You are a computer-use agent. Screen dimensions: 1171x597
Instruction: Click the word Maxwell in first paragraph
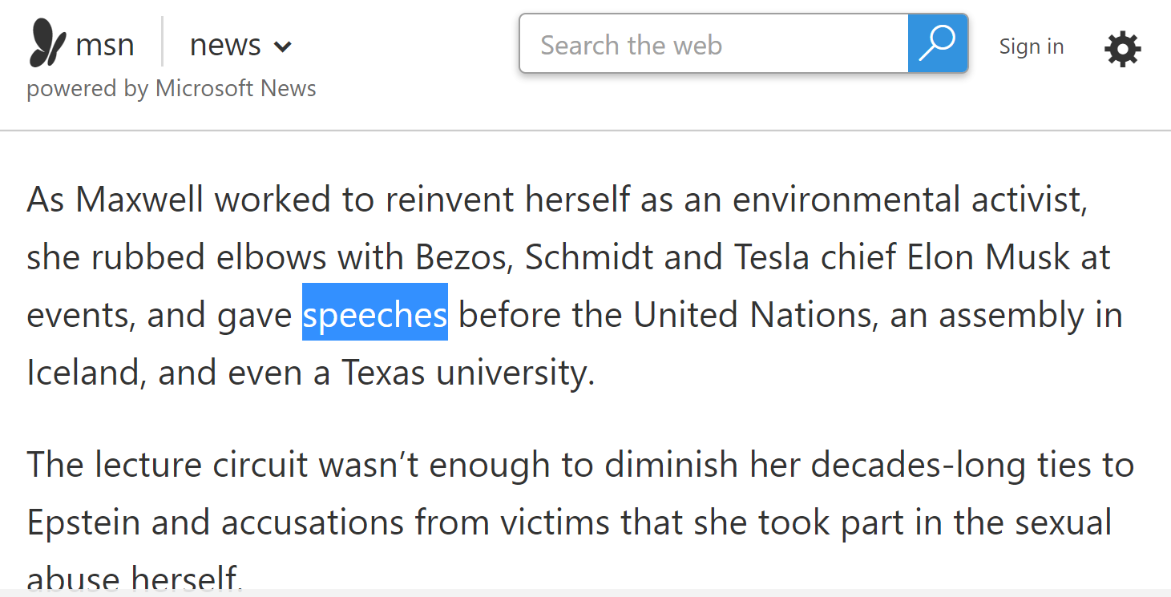point(139,200)
